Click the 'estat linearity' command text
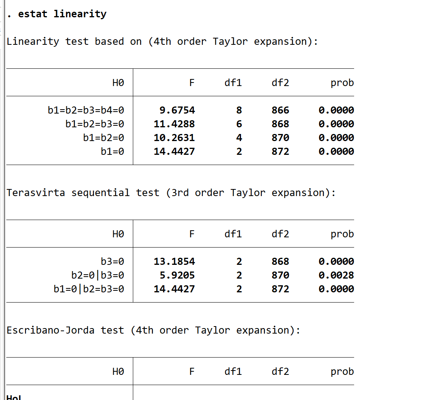This screenshot has width=428, height=400. click(x=62, y=14)
